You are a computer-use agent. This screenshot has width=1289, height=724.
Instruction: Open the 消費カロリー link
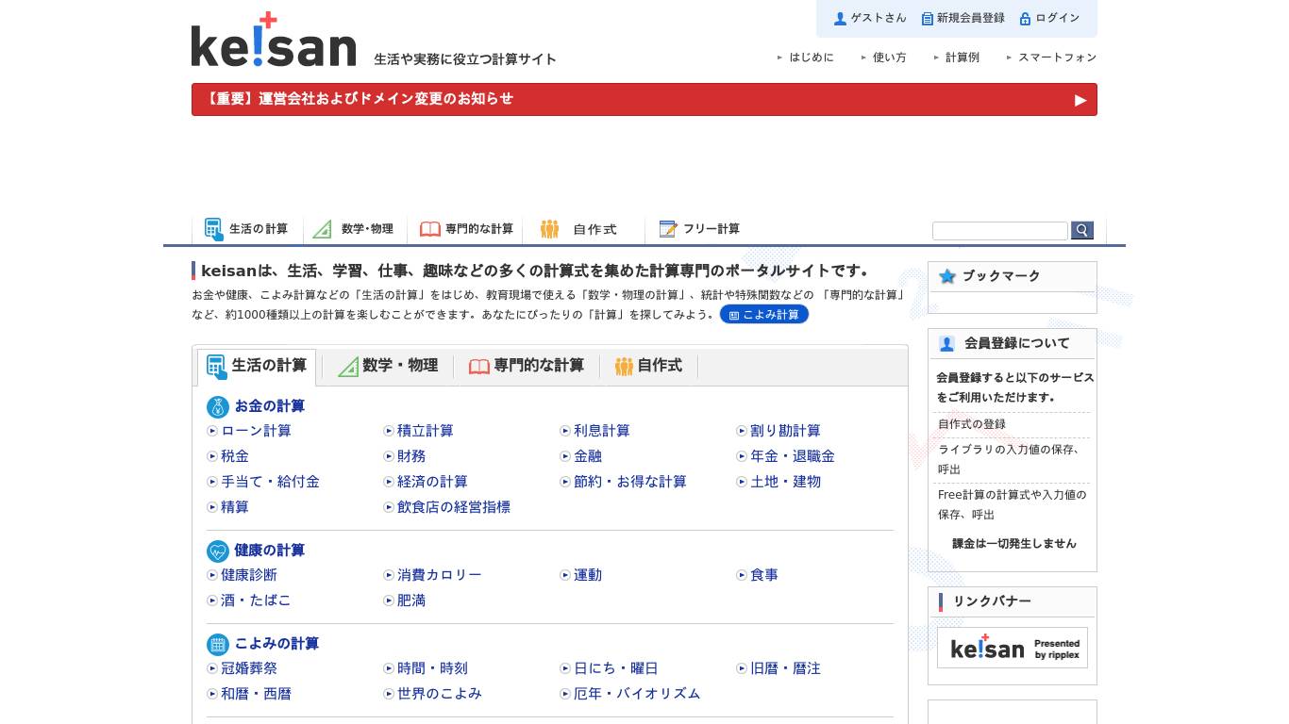(440, 575)
